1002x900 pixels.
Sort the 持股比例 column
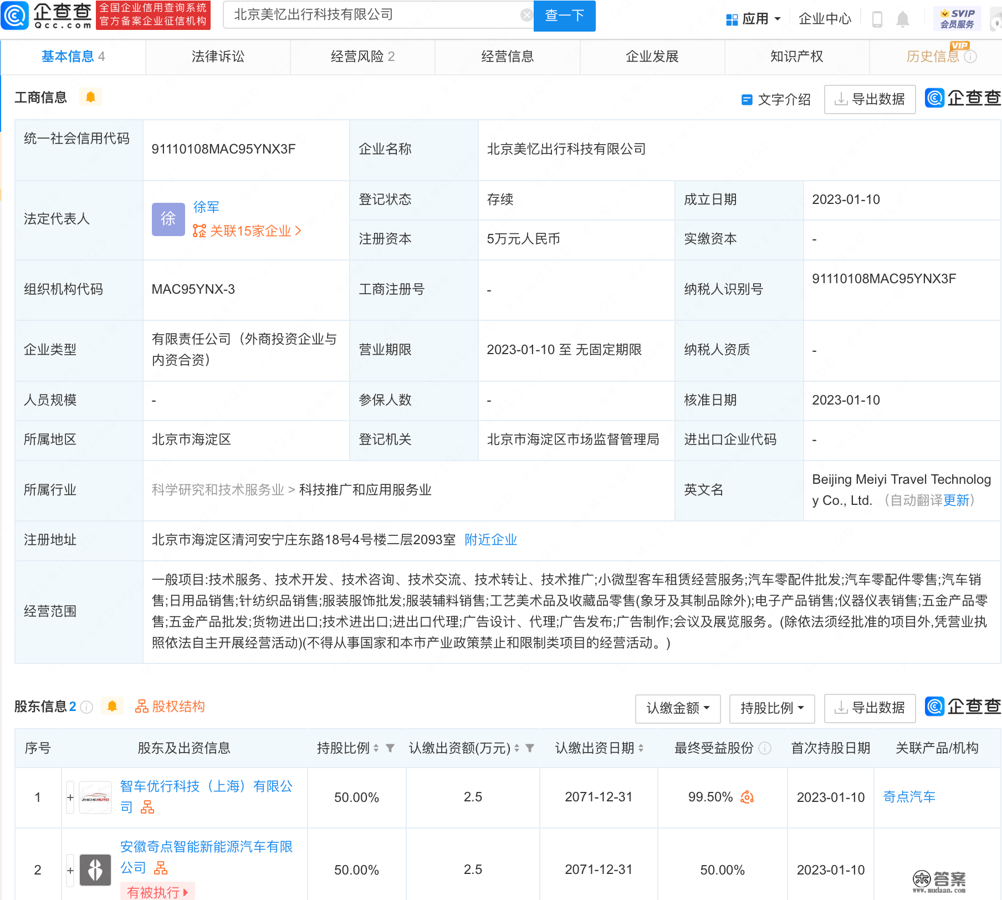[x=376, y=748]
